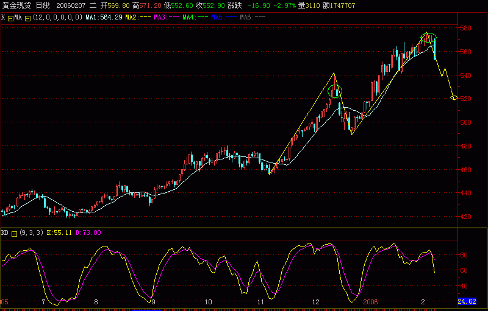Click the MA1:564.29 readout

(104, 18)
